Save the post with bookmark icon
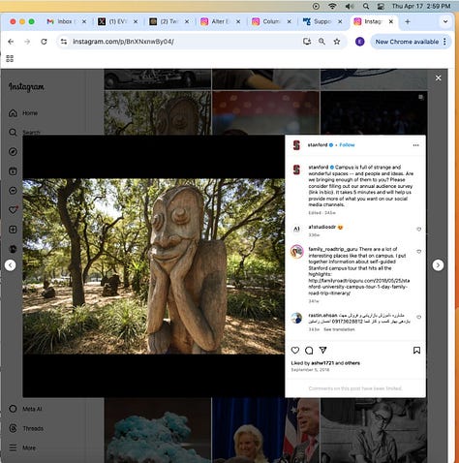The image size is (459, 463). click(x=416, y=351)
